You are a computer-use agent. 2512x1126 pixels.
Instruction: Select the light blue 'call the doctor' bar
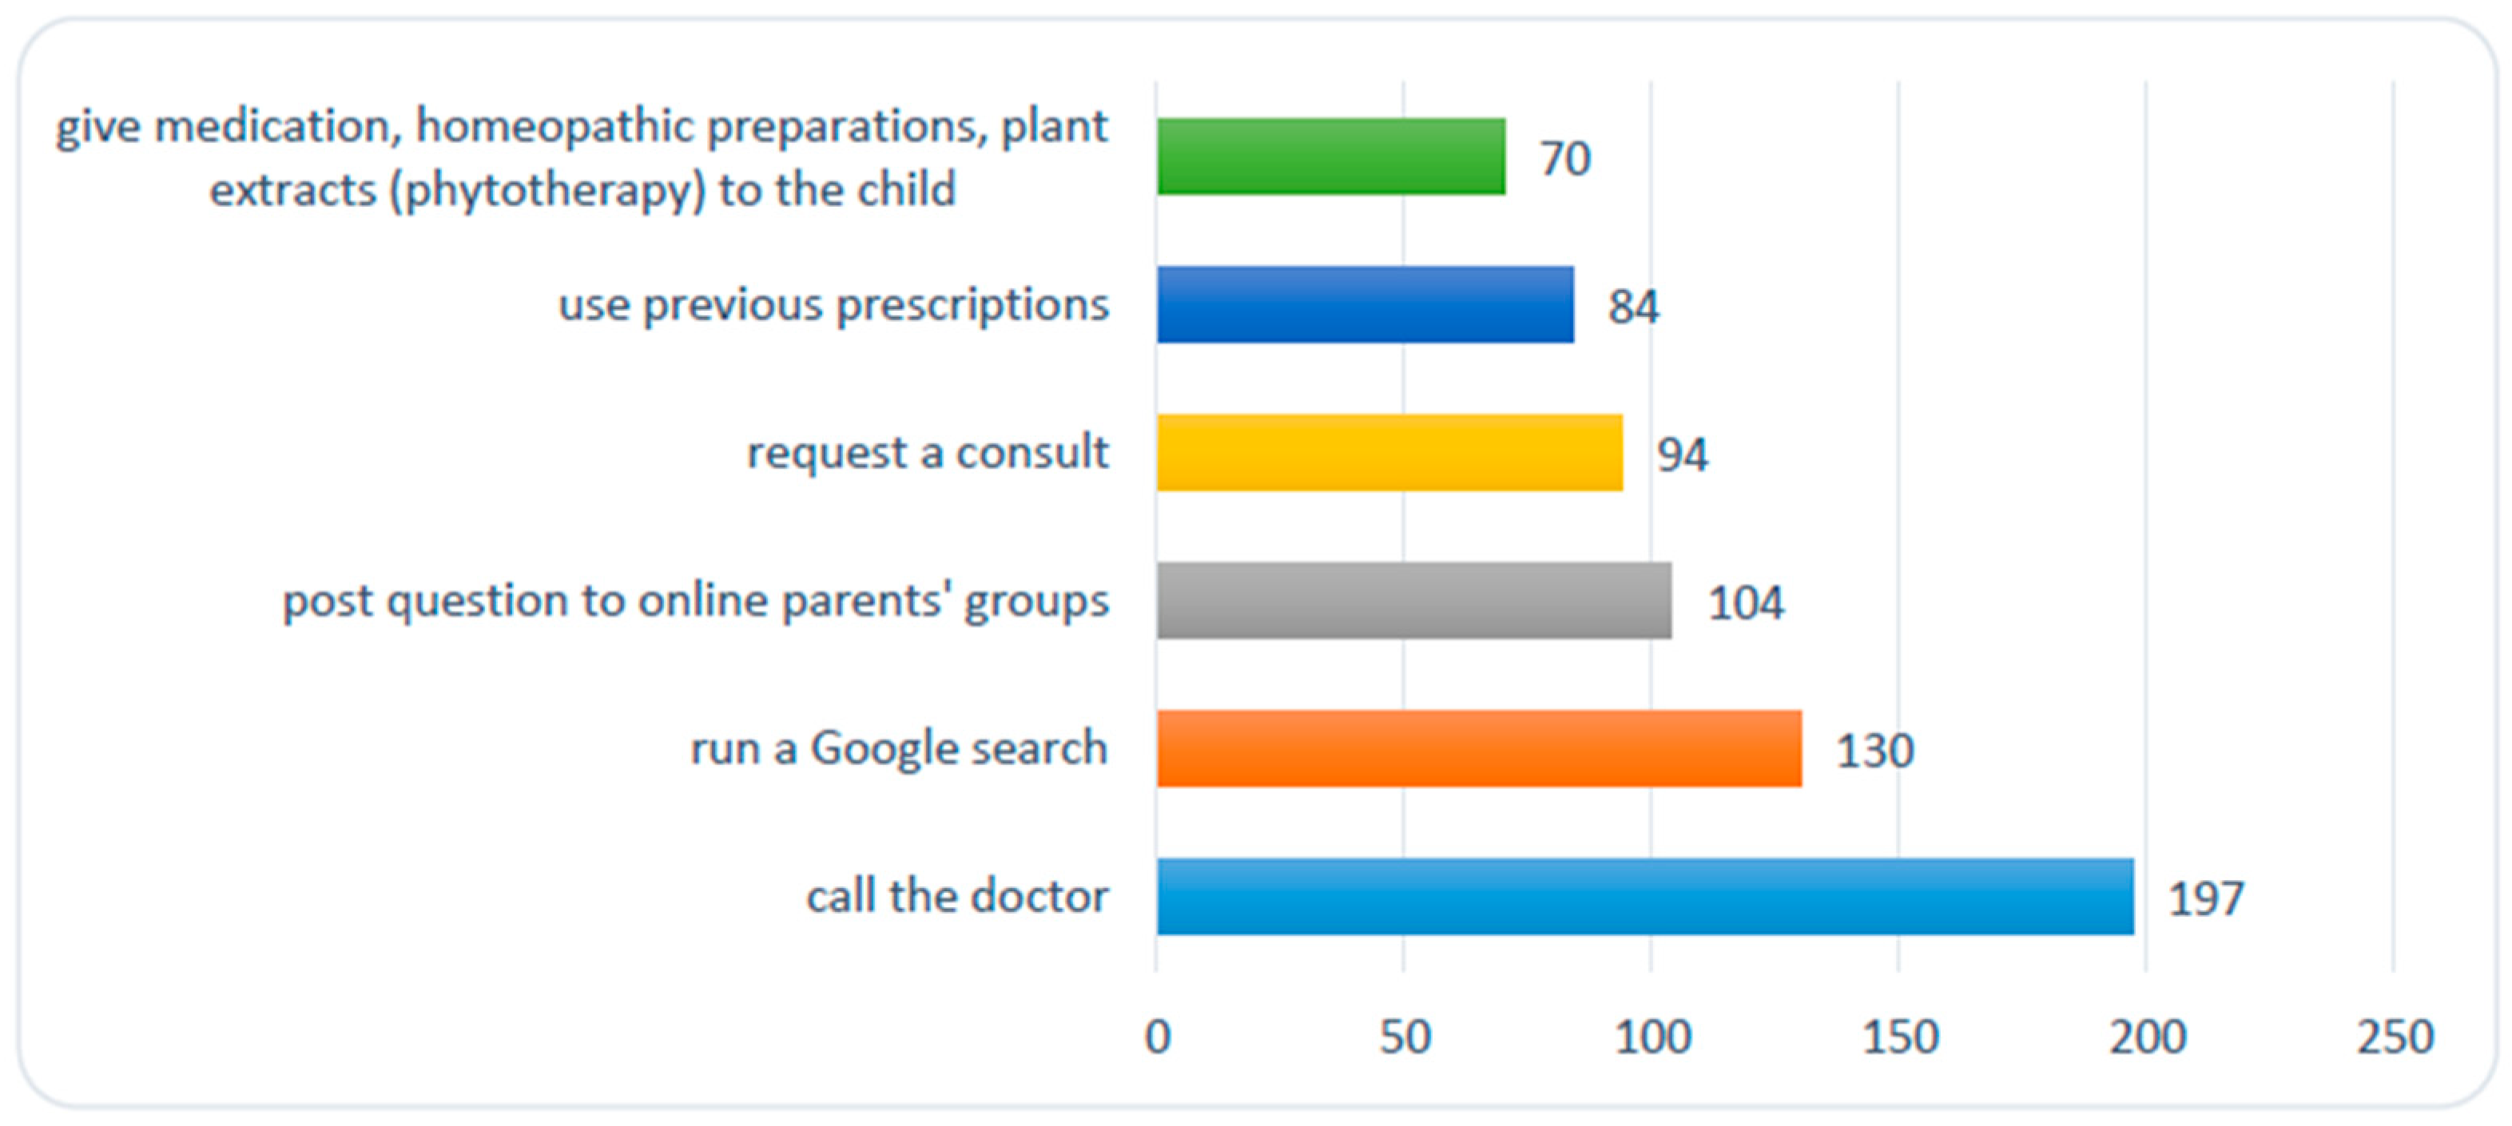[x=1644, y=897]
